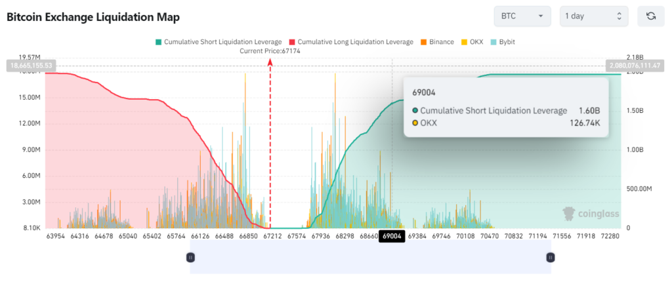Click the 63954 x-axis label

tap(54, 236)
